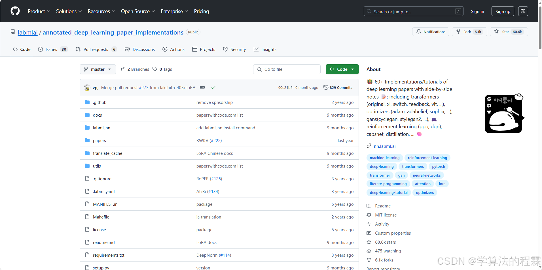Open the master branch selector
The image size is (542, 270).
point(98,69)
